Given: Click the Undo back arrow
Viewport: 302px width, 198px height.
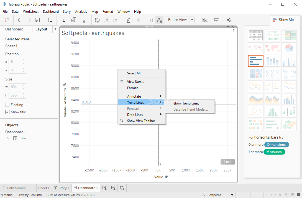Looking at the screenshot, I should (x=19, y=20).
